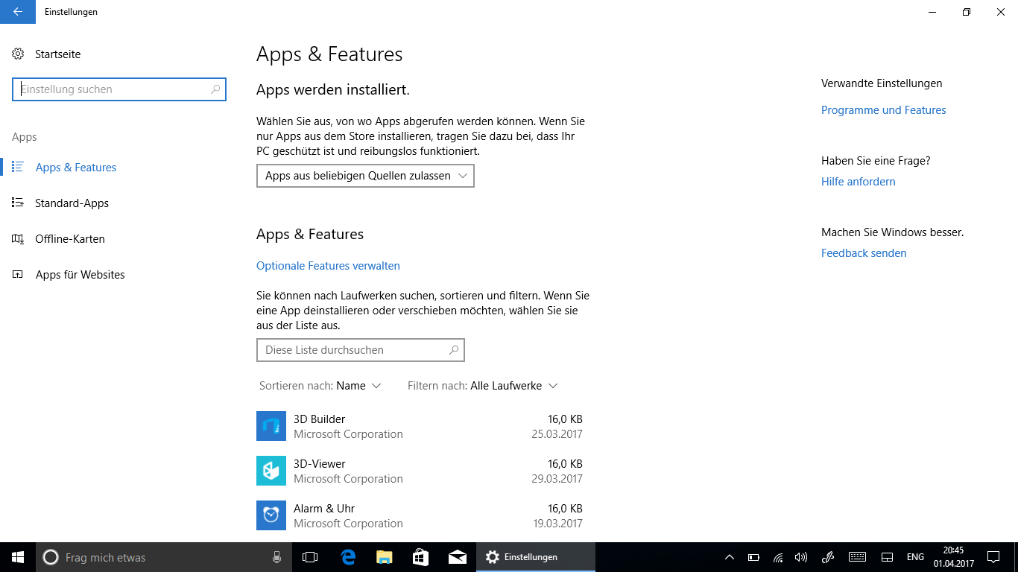Select Standard-Apps in the sidebar
The height and width of the screenshot is (572, 1018).
[72, 203]
